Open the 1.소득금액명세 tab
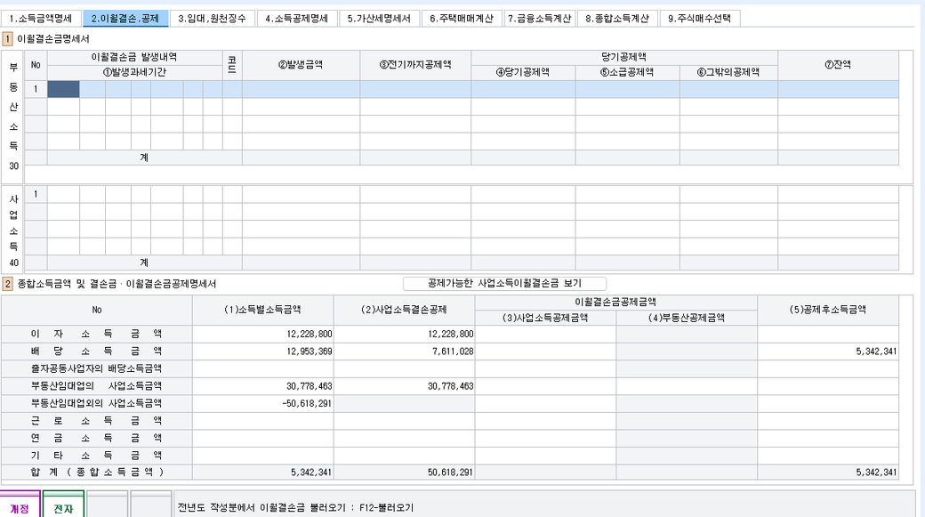This screenshot has height=517, width=925. tap(42, 18)
